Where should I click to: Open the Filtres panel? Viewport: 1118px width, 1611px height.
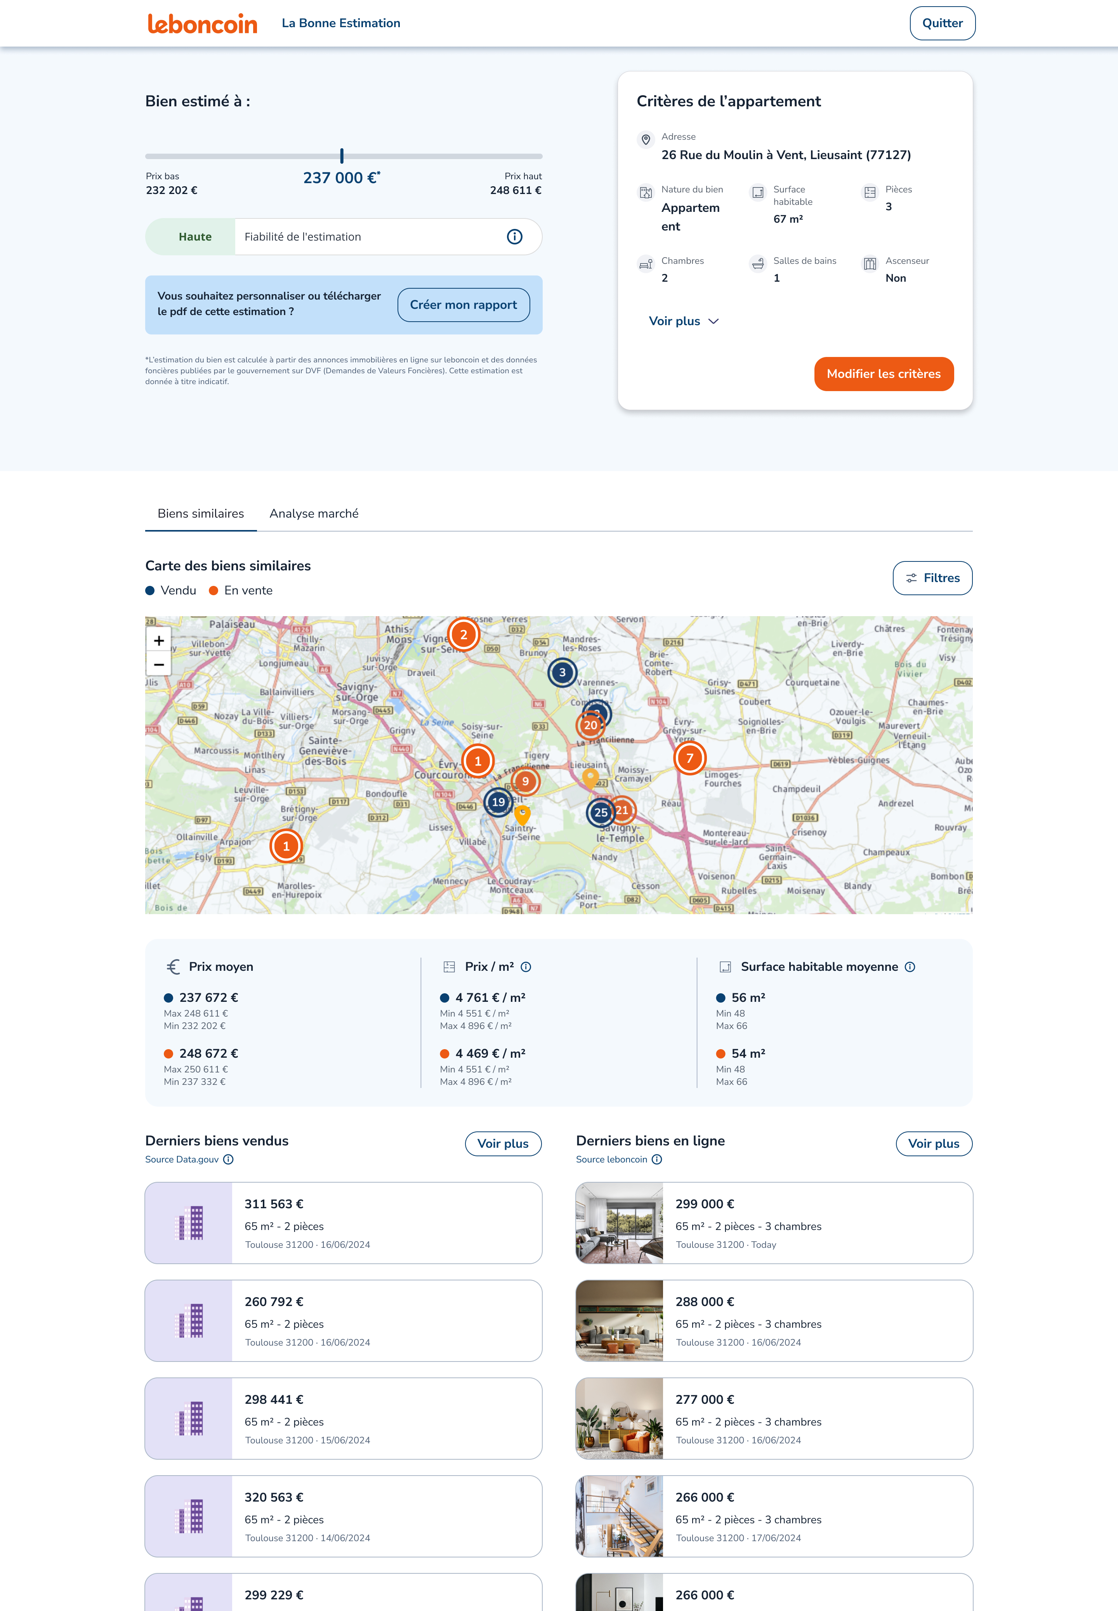(932, 578)
